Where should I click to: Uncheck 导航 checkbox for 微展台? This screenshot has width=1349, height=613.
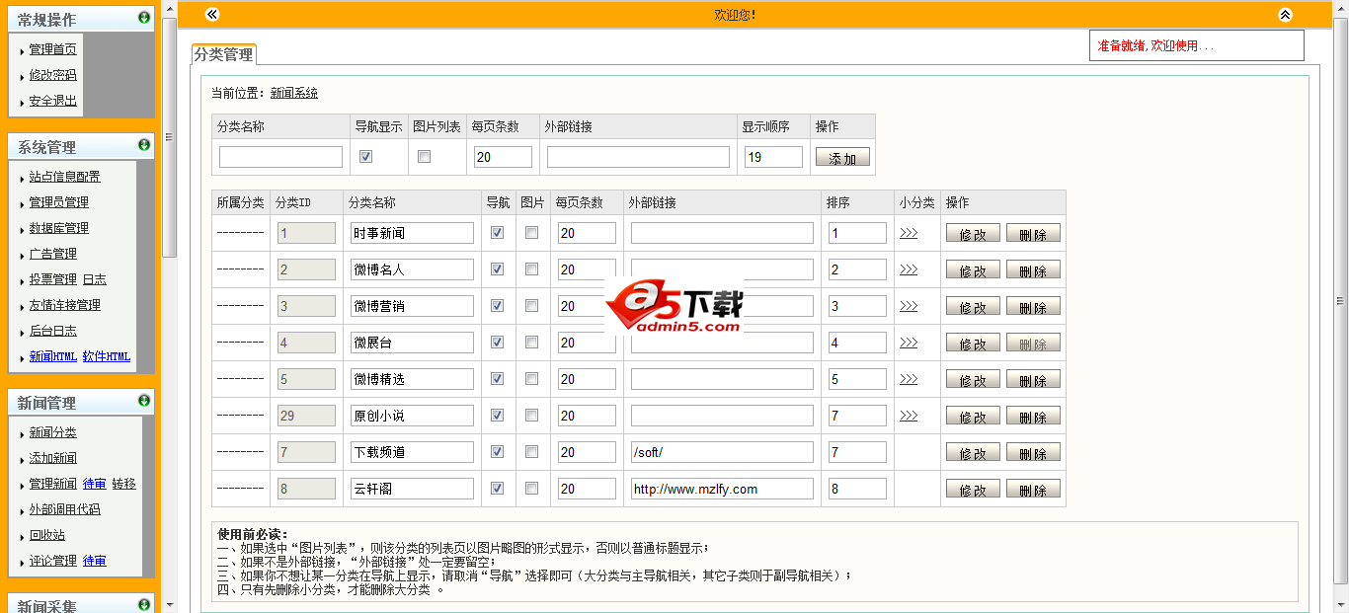(x=498, y=343)
